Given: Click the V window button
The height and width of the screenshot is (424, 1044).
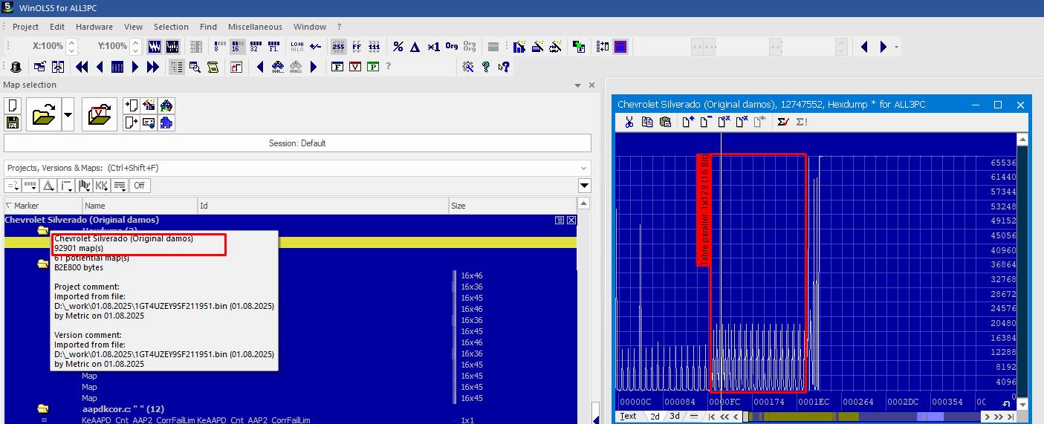Looking at the screenshot, I should [x=355, y=67].
